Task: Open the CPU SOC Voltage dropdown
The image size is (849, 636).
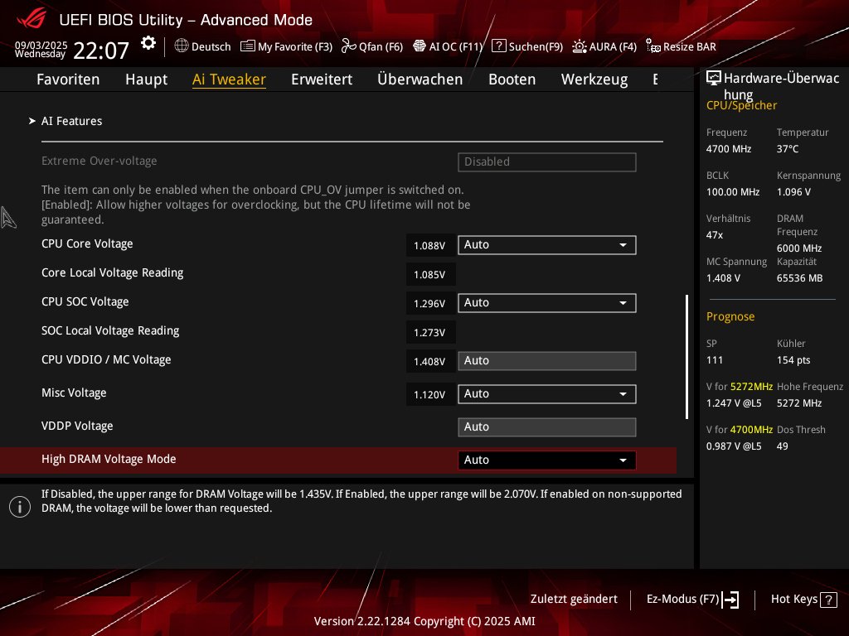Action: (547, 303)
